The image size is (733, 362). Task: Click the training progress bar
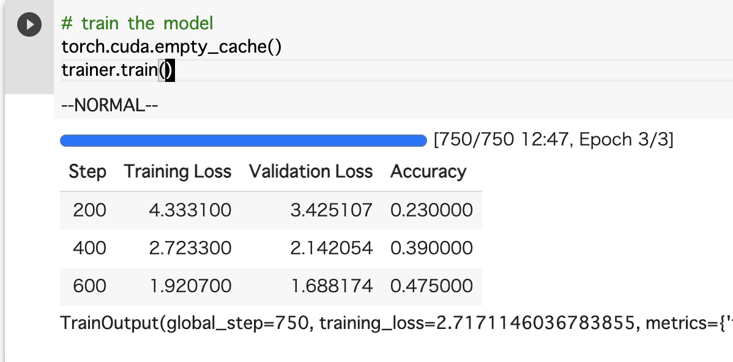pyautogui.click(x=244, y=141)
